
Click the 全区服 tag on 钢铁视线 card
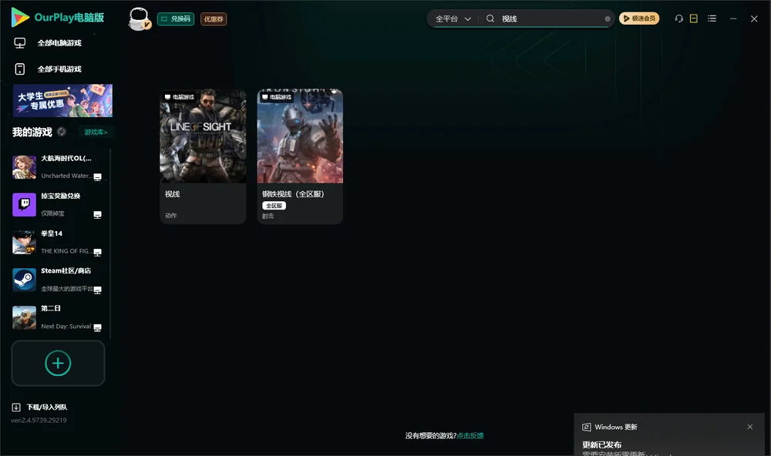click(x=274, y=206)
